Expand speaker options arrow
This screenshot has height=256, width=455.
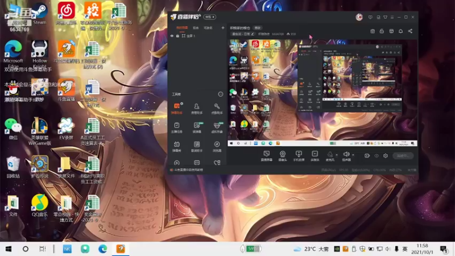[x=353, y=155]
